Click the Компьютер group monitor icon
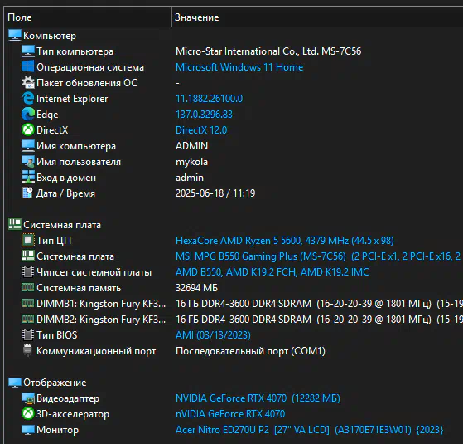463x444 pixels. 14,36
